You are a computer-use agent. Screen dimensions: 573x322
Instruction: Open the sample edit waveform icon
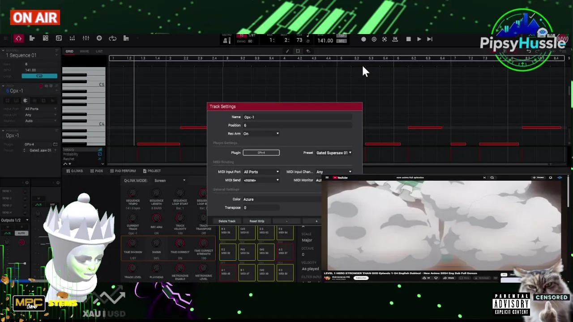[x=59, y=38]
